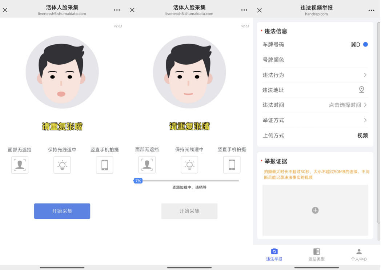
Task: Tap the smiling face avatar illustration
Action: tap(189, 72)
